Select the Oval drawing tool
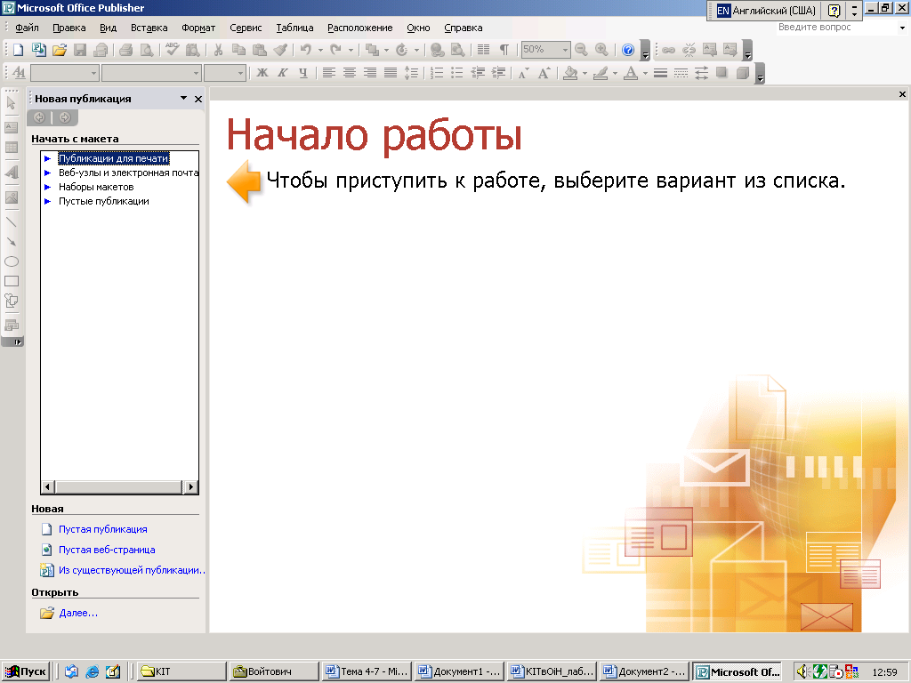Viewport: 911px width, 683px height. tap(11, 261)
